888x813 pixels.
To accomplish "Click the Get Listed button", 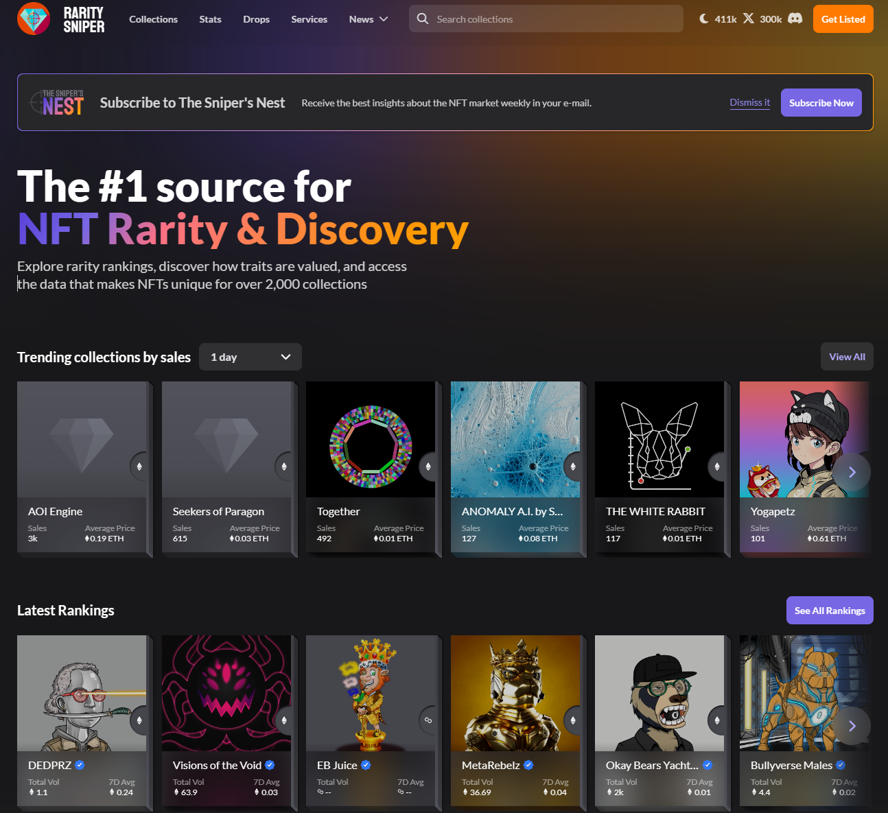I will pyautogui.click(x=843, y=19).
